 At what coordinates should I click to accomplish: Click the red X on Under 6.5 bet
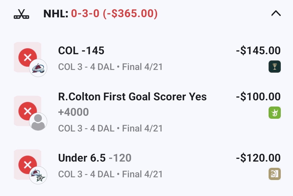pyautogui.click(x=27, y=165)
